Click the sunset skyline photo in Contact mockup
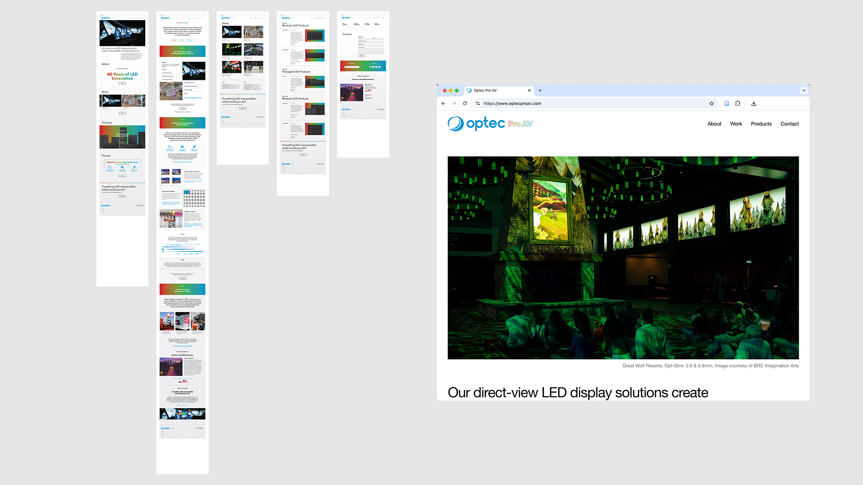 (352, 93)
